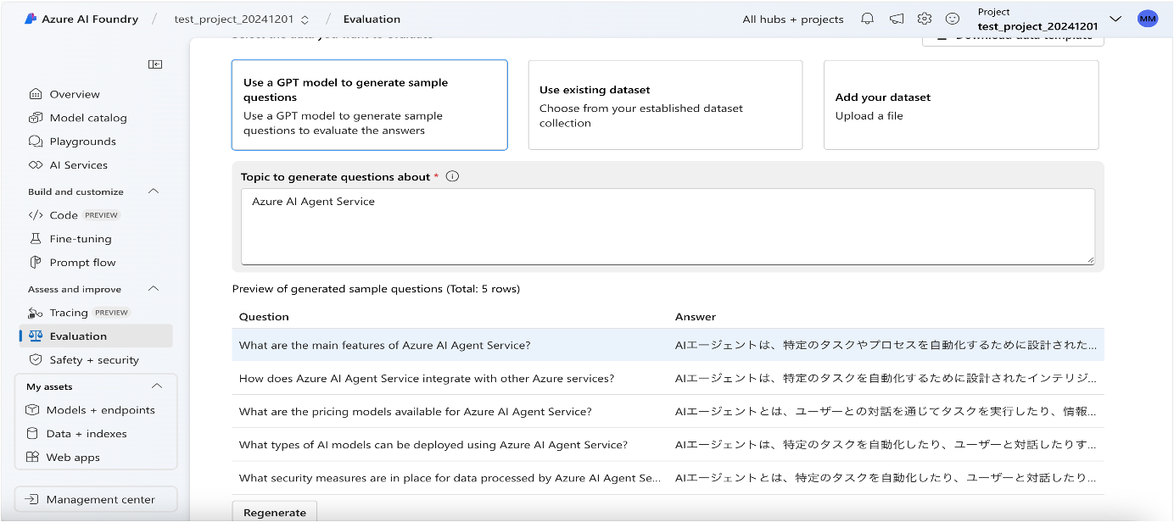Image resolution: width=1174 pixels, height=522 pixels.
Task: Click the notifications bell icon
Action: [x=867, y=19]
